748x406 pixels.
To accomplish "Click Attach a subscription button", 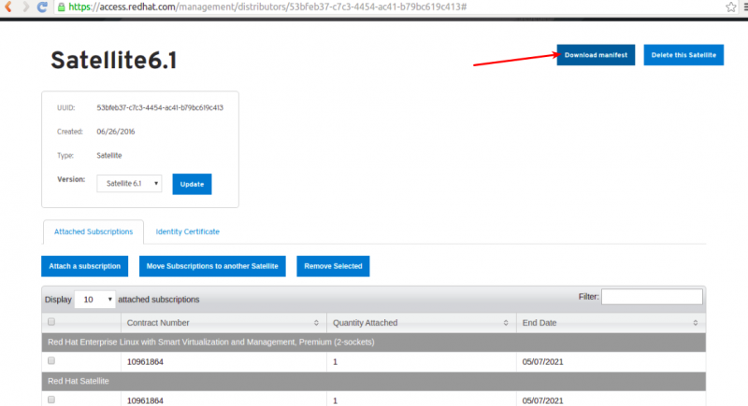I will (84, 266).
